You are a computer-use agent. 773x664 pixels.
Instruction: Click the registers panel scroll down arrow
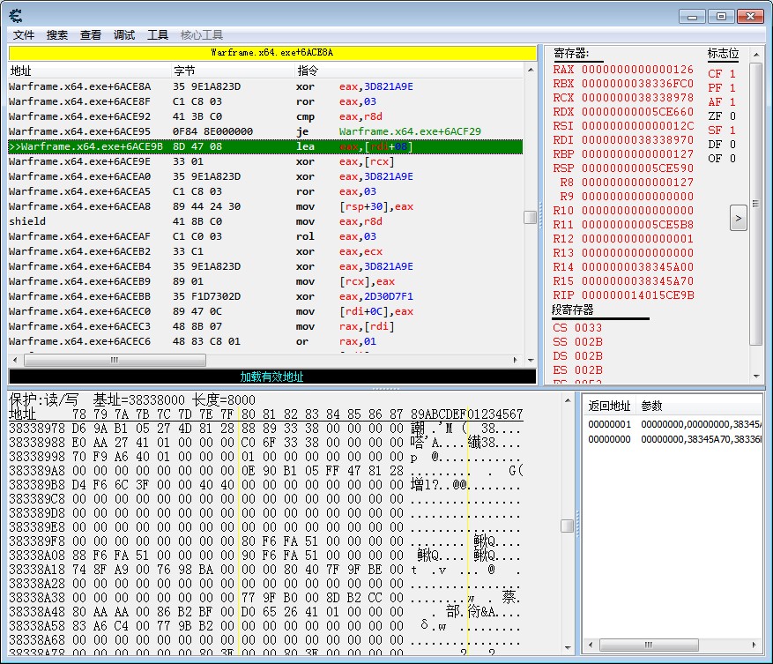click(x=756, y=377)
